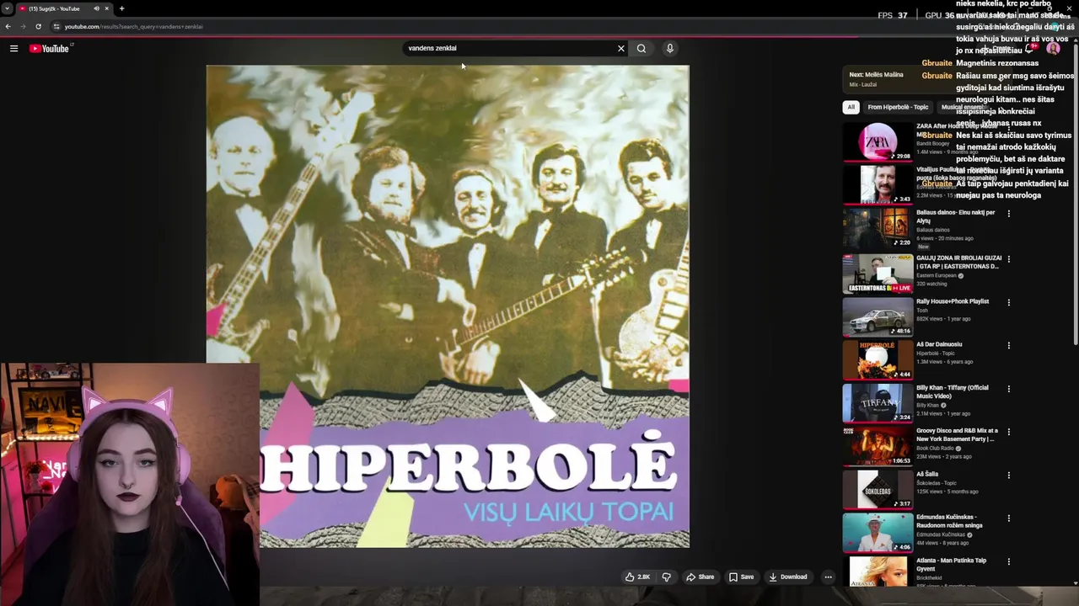
Task: Open options for Groovy Disco and R&B Mix
Action: (1008, 432)
